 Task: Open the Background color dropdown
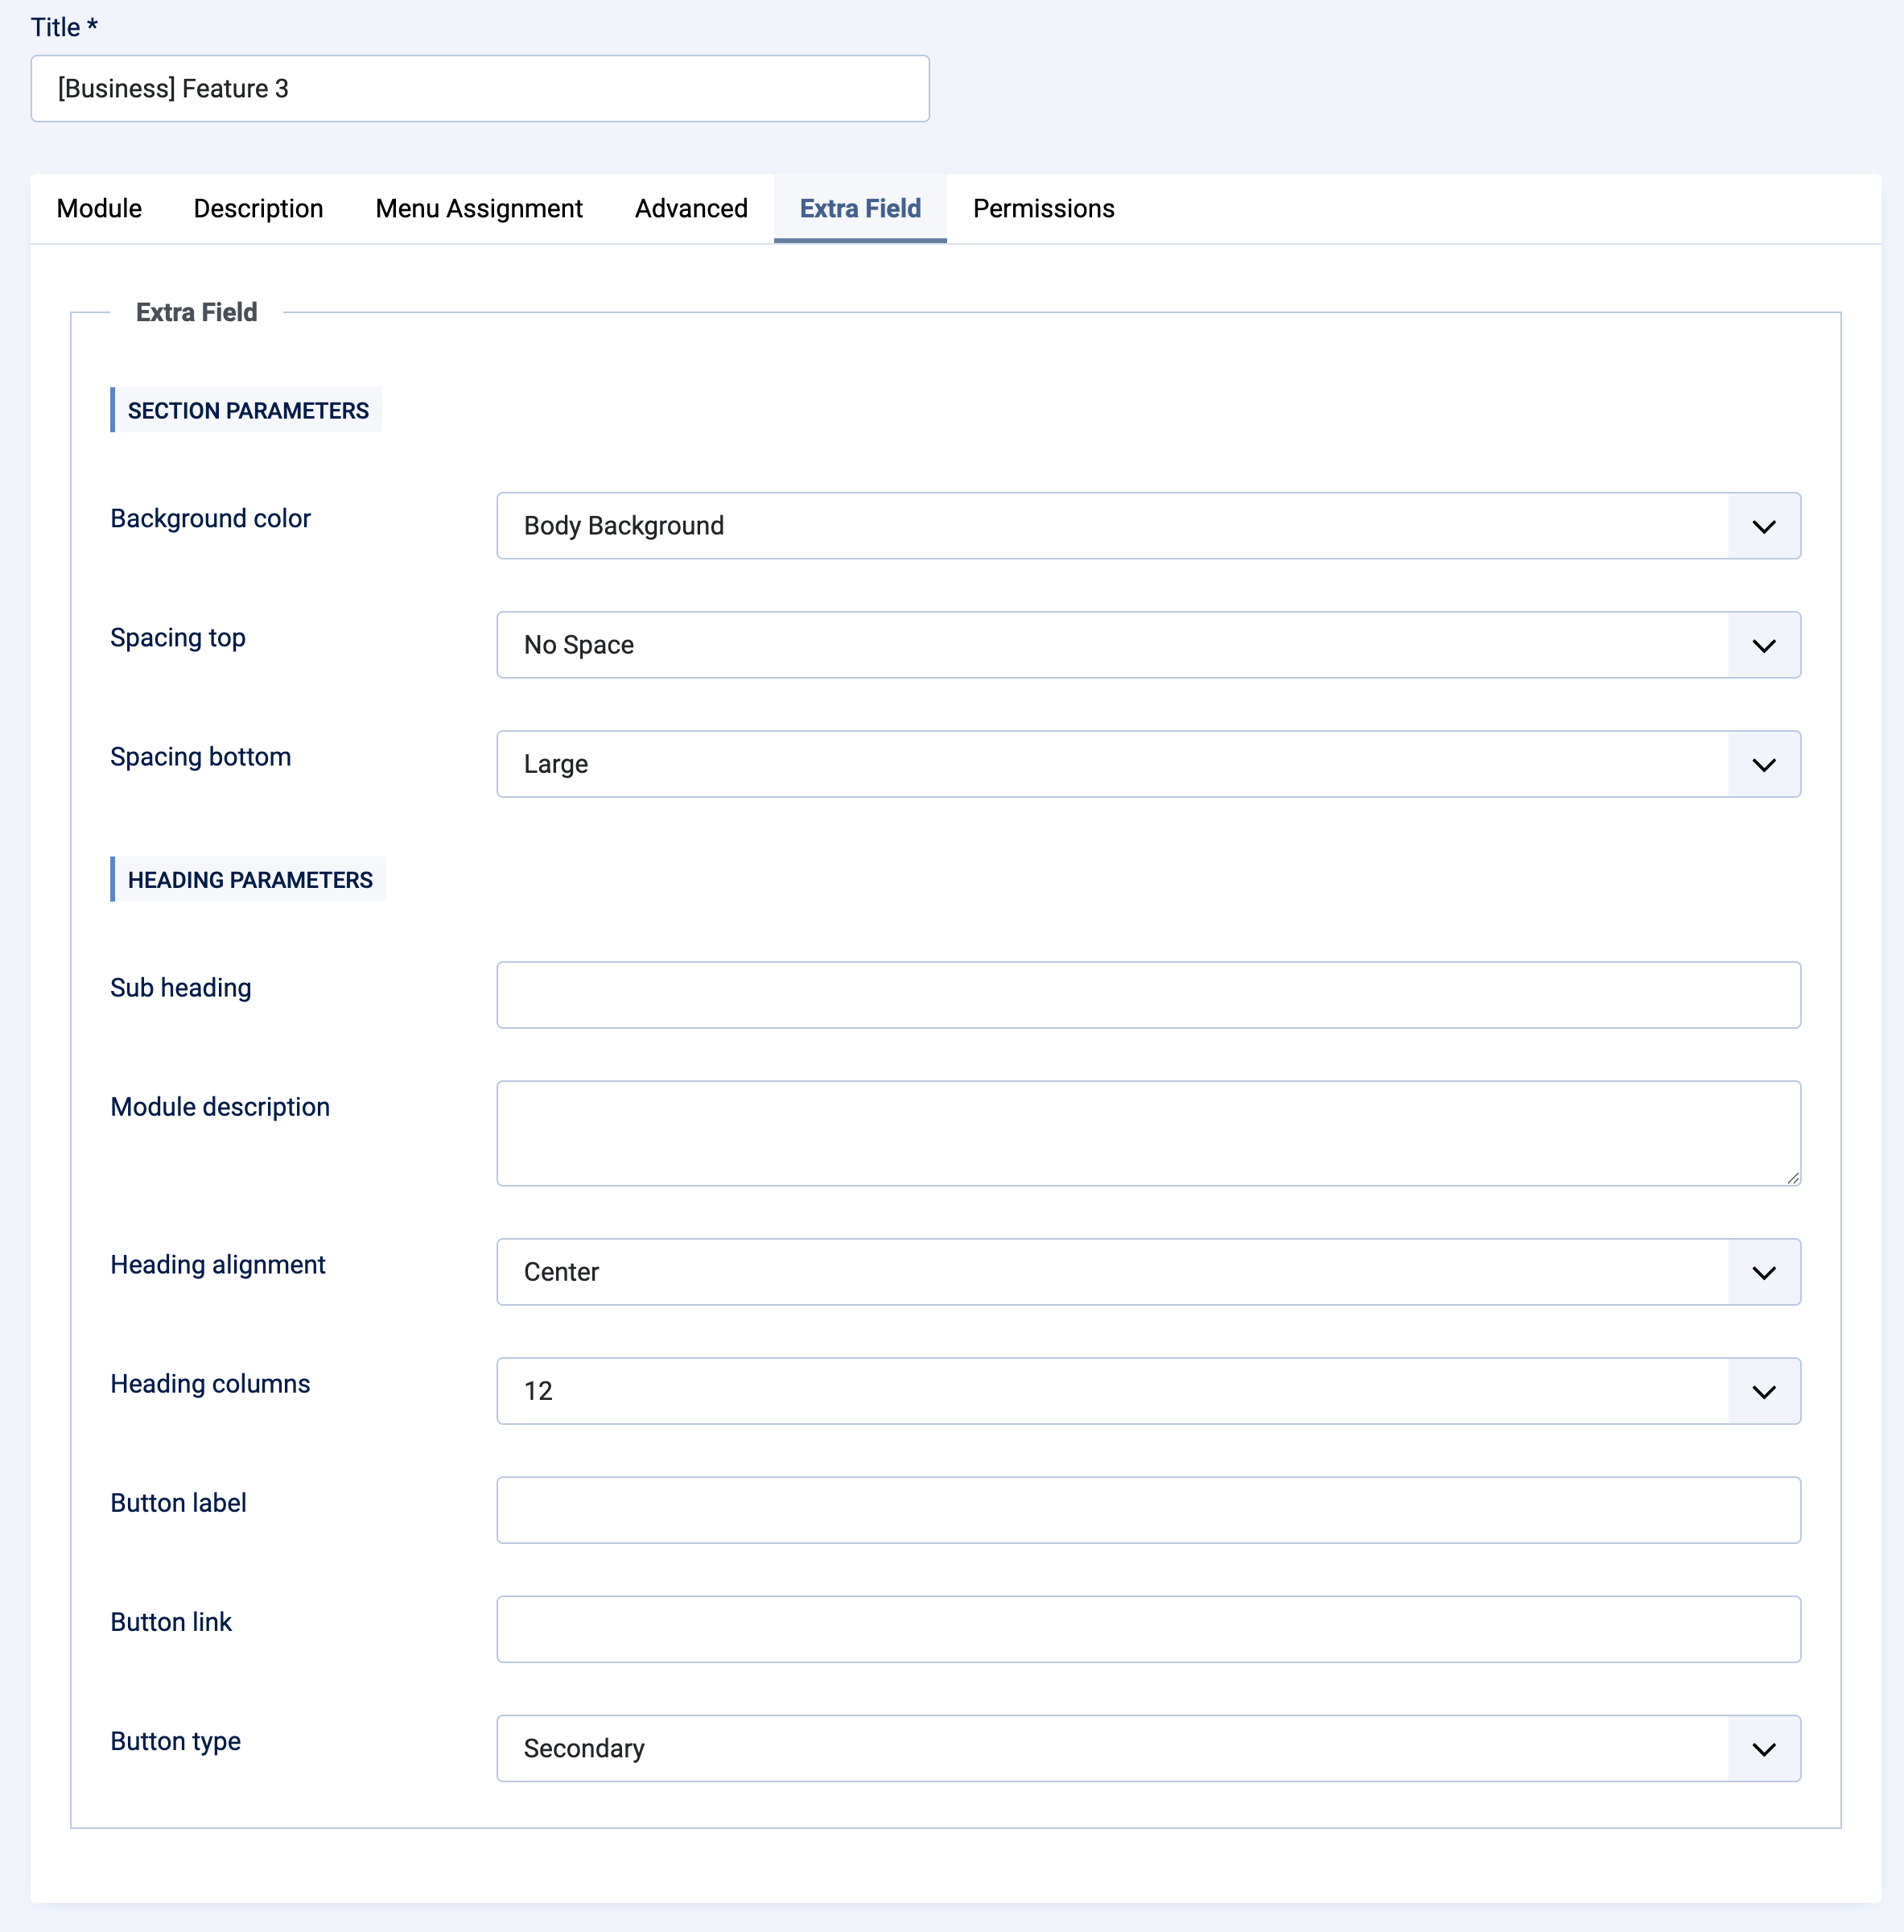coord(1148,526)
